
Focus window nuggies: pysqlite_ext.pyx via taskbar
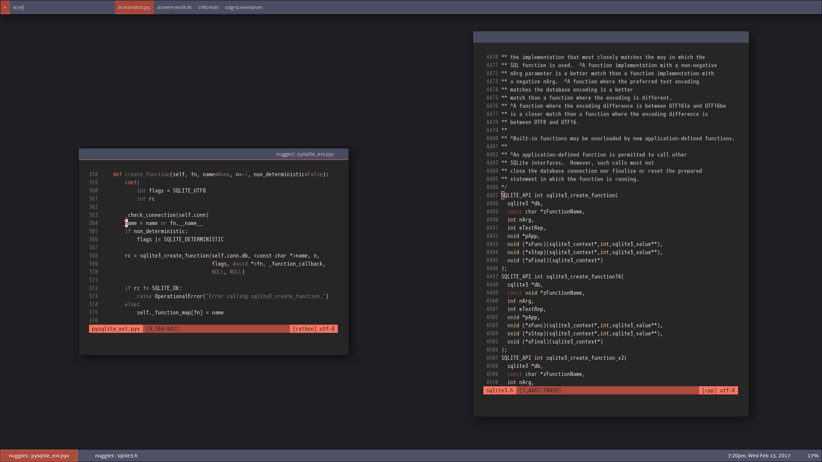[x=39, y=456]
